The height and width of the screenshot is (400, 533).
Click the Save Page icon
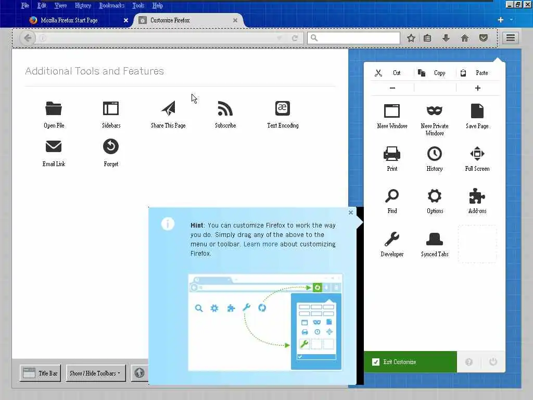pyautogui.click(x=477, y=111)
